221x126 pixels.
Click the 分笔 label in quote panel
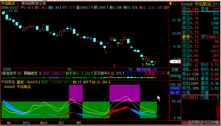coord(186,93)
